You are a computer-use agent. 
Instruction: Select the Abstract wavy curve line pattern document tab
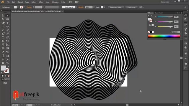[x=36, y=11]
